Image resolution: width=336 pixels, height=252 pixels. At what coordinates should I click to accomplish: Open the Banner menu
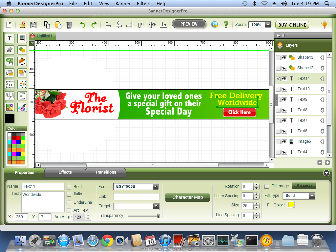coord(123,4)
